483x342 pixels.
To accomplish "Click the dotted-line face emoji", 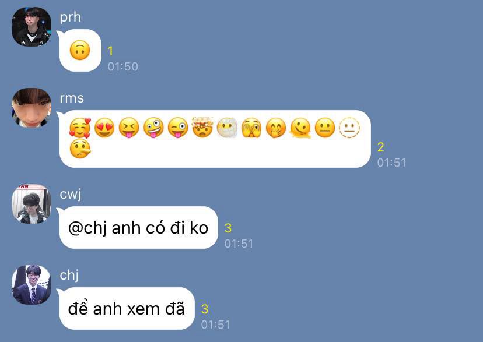I will coord(349,128).
